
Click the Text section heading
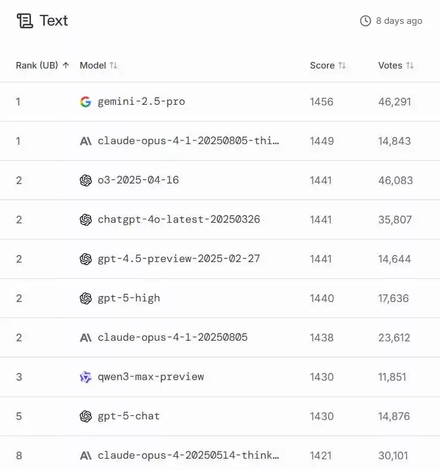[54, 21]
